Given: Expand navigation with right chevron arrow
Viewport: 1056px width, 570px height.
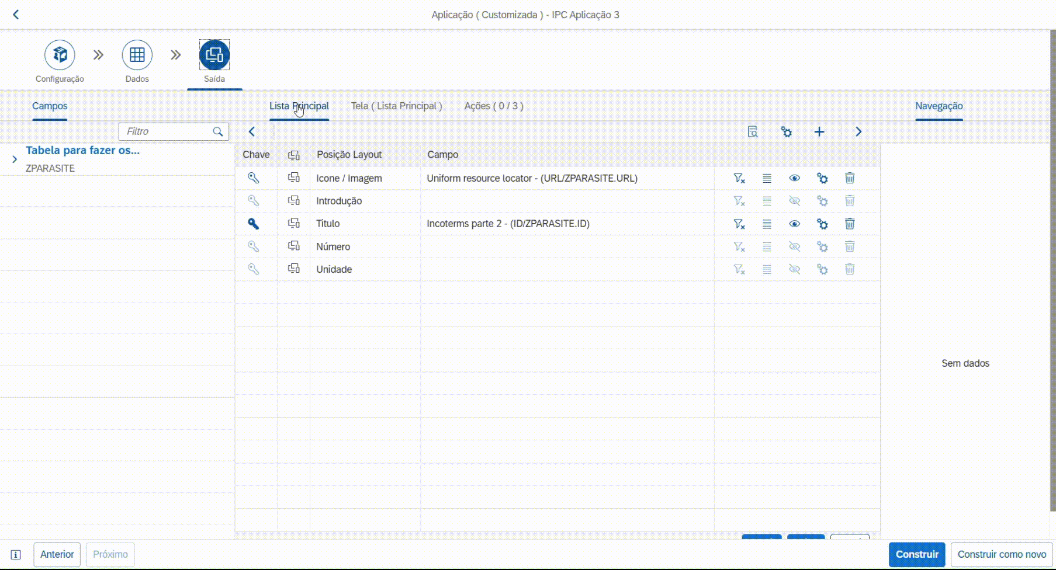Looking at the screenshot, I should tap(858, 132).
